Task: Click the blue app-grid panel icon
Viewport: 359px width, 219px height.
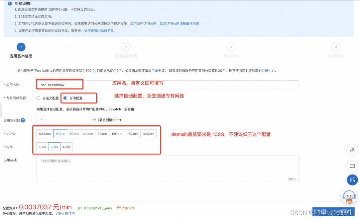Action: pos(352,180)
